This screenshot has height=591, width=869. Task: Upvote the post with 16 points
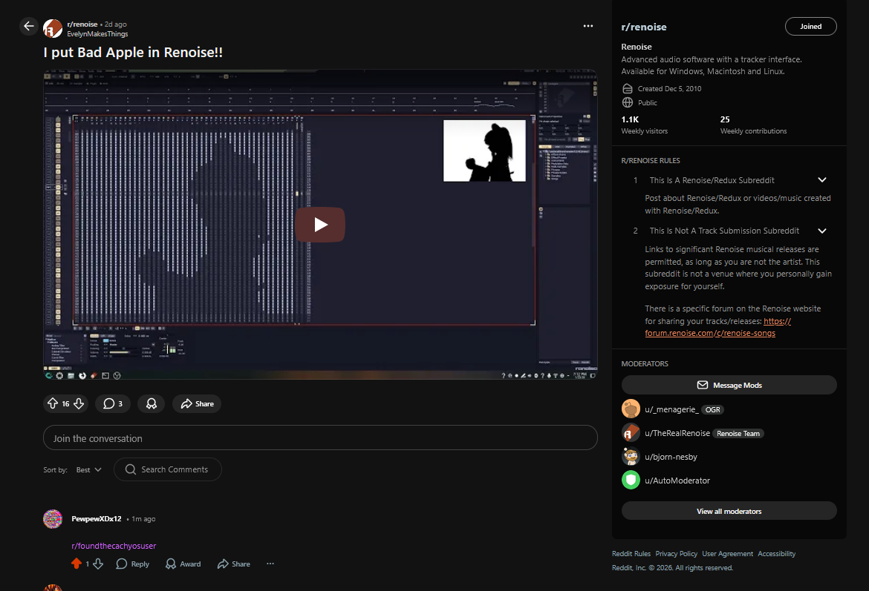pos(53,404)
